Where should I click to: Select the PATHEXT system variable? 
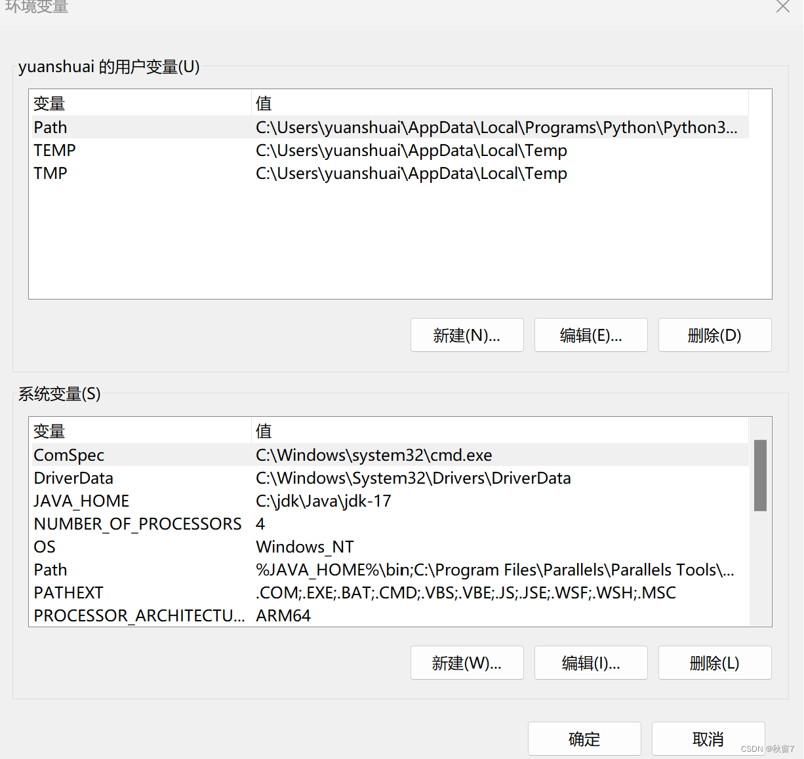pos(390,593)
